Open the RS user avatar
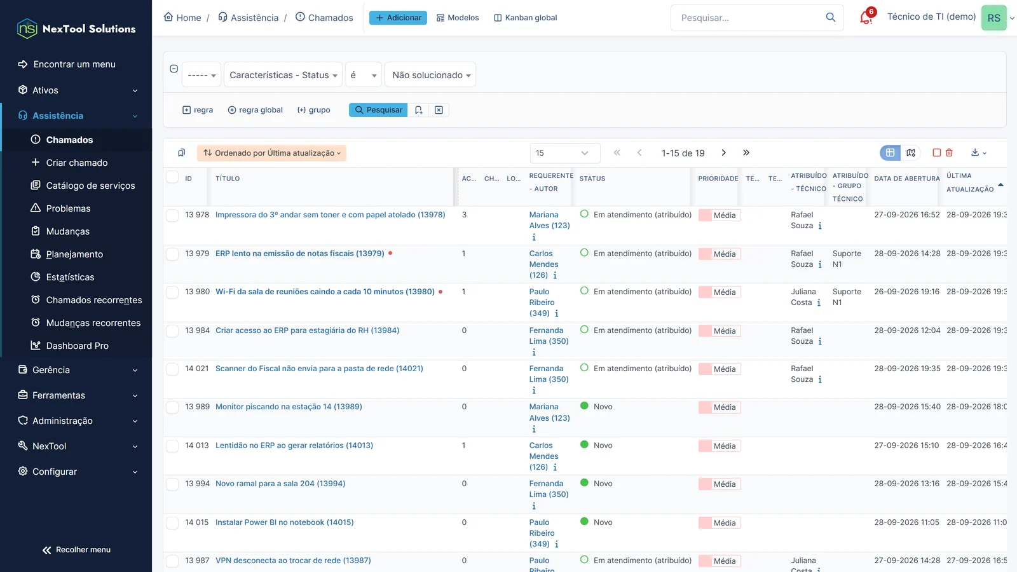The image size is (1017, 572). tap(993, 18)
